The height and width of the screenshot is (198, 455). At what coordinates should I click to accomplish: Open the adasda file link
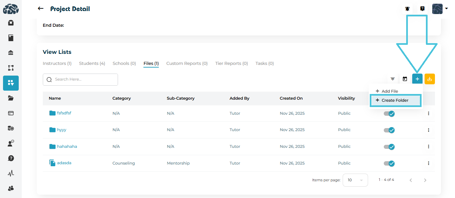coord(64,163)
